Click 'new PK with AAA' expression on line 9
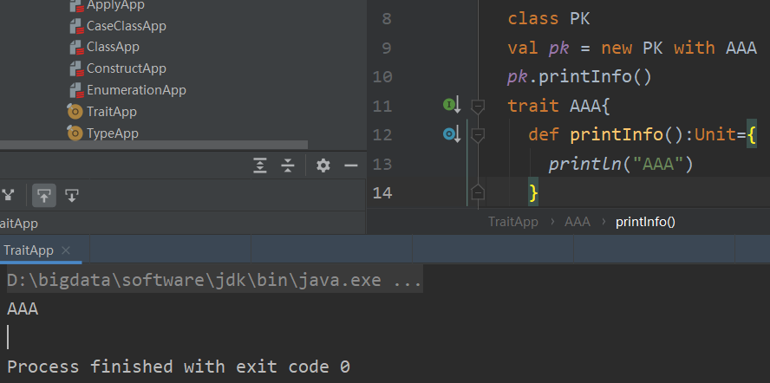770x383 pixels. pyautogui.click(x=679, y=49)
